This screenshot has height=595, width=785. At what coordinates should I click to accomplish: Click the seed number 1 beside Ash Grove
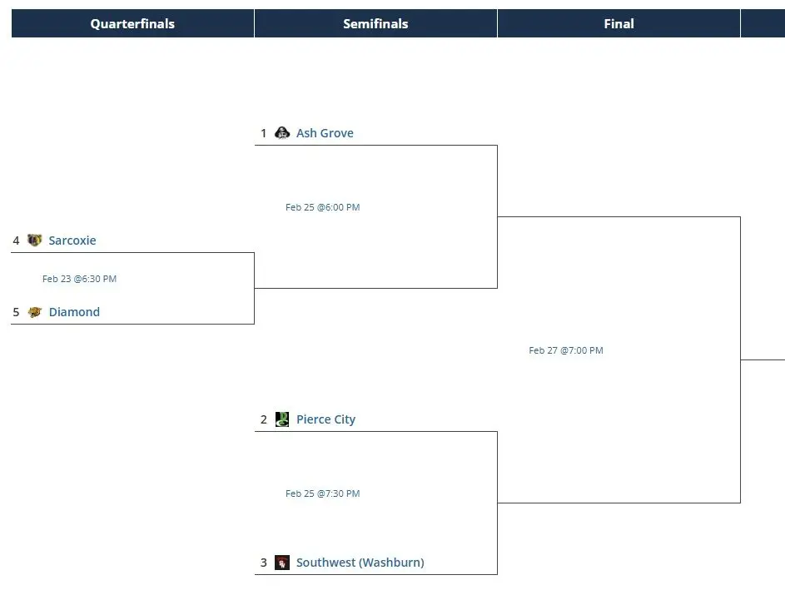click(264, 132)
